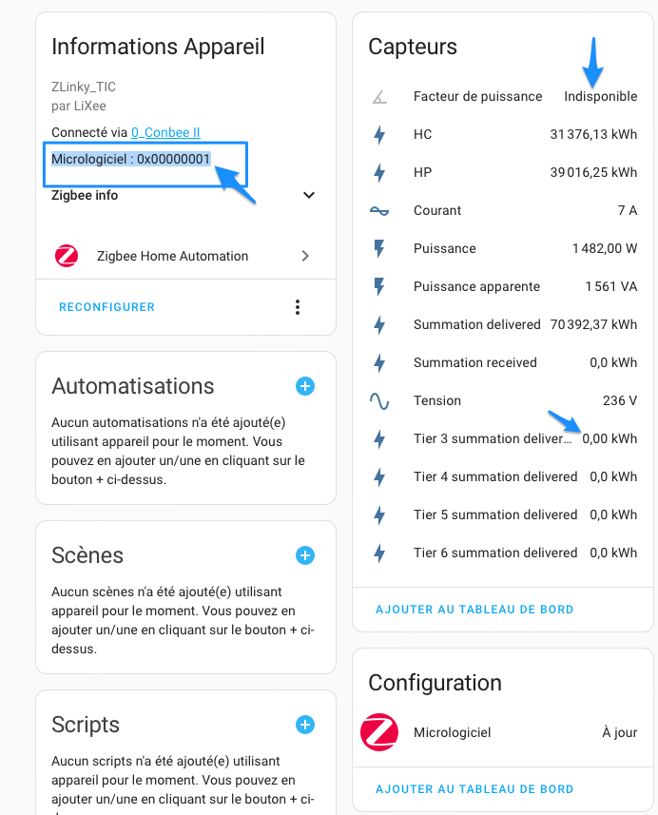Click the Puissance apparente flash icon
Screen dimensions: 658x815
pos(379,286)
